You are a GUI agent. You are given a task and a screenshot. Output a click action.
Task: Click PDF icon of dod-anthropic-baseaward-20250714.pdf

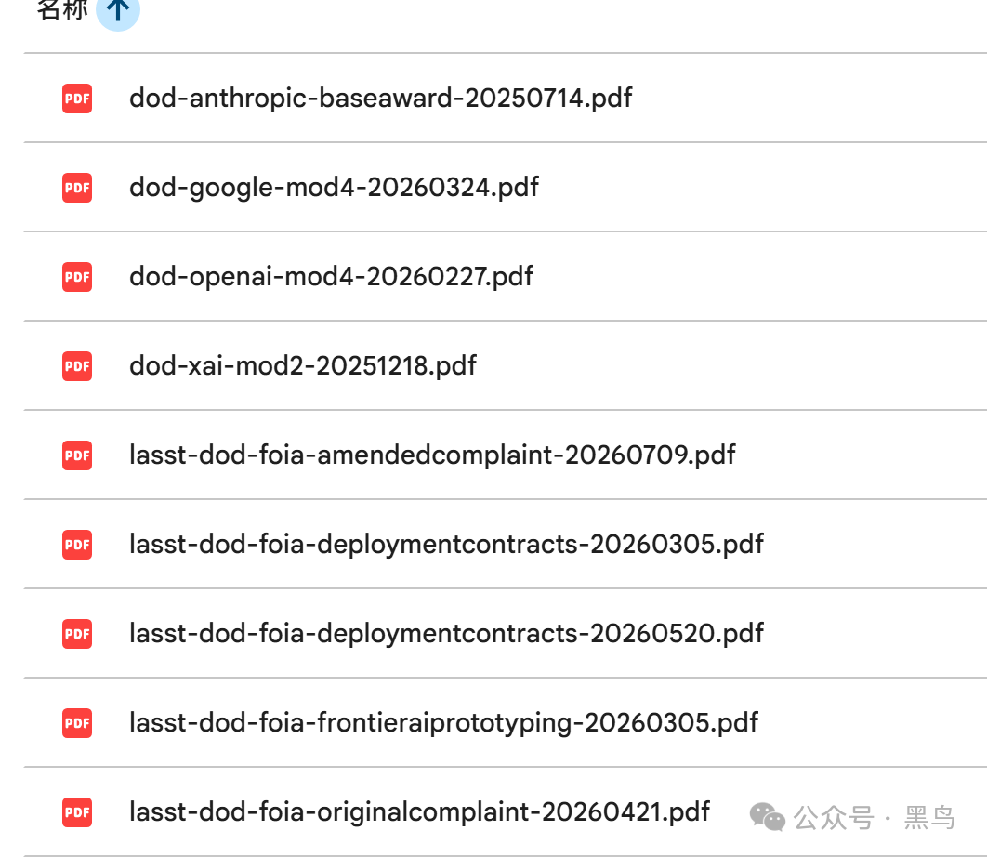tap(77, 99)
